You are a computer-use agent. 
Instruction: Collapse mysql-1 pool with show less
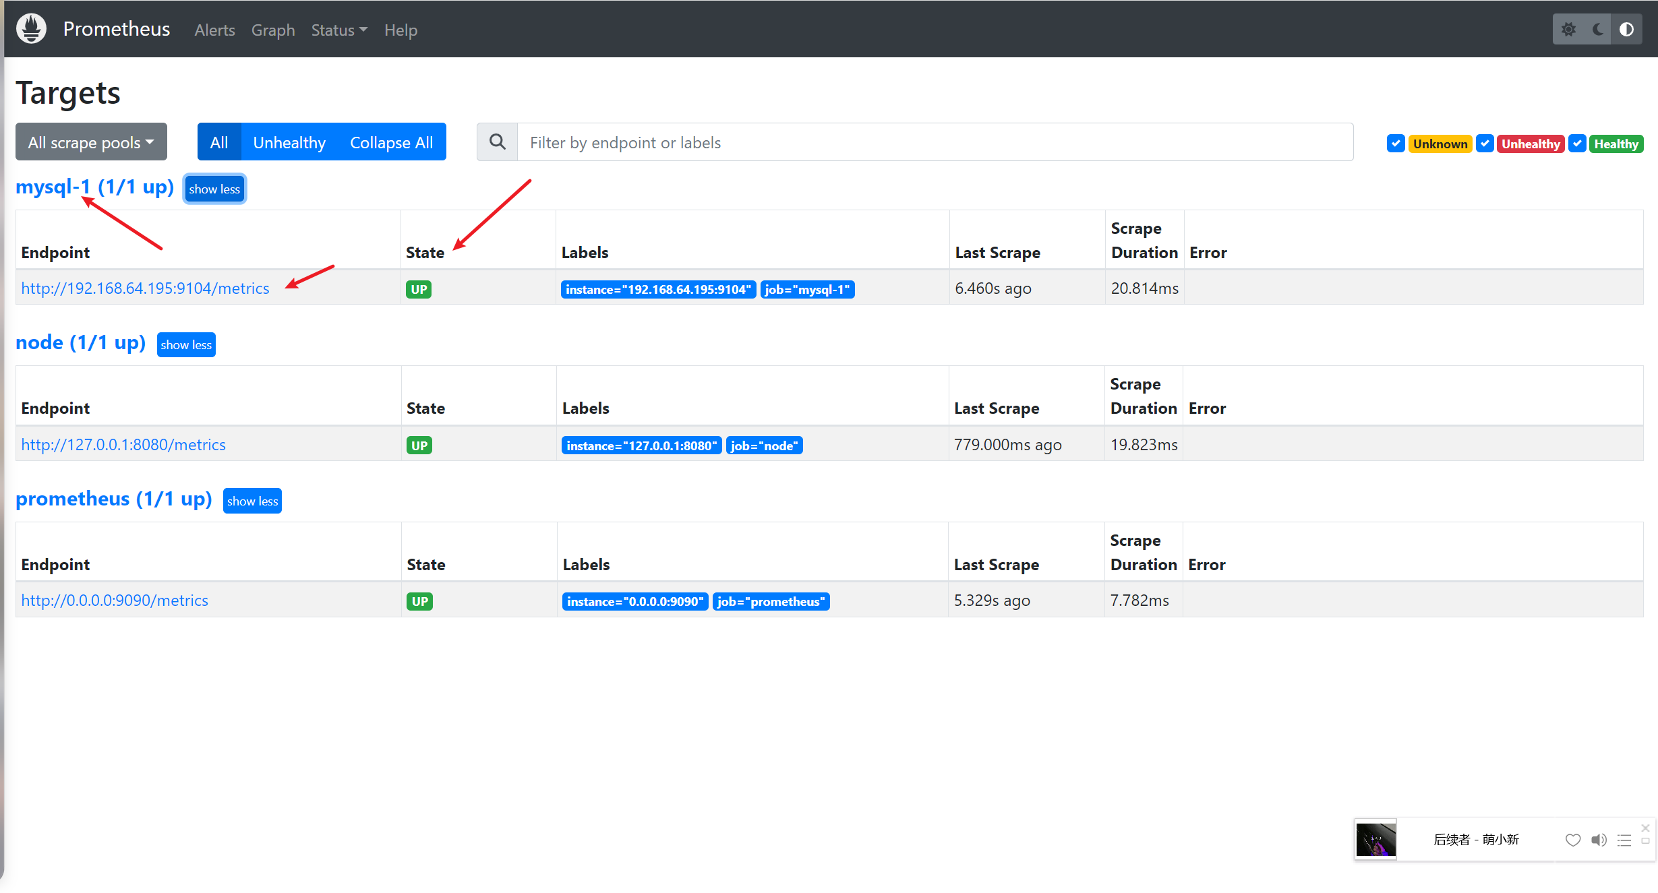click(214, 189)
